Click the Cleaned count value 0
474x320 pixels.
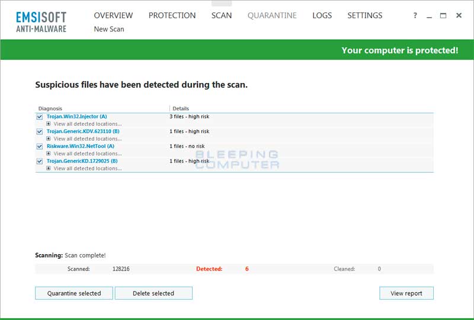tap(379, 269)
